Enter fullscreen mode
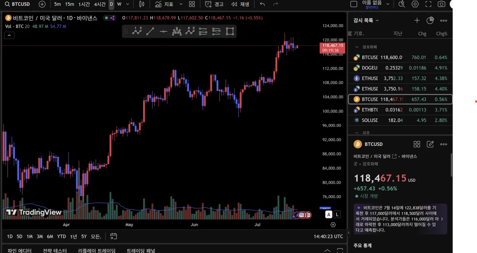This screenshot has height=253, width=477. (428, 4)
